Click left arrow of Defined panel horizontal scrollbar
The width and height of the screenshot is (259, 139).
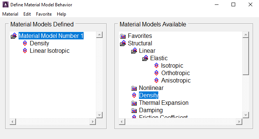13,122
